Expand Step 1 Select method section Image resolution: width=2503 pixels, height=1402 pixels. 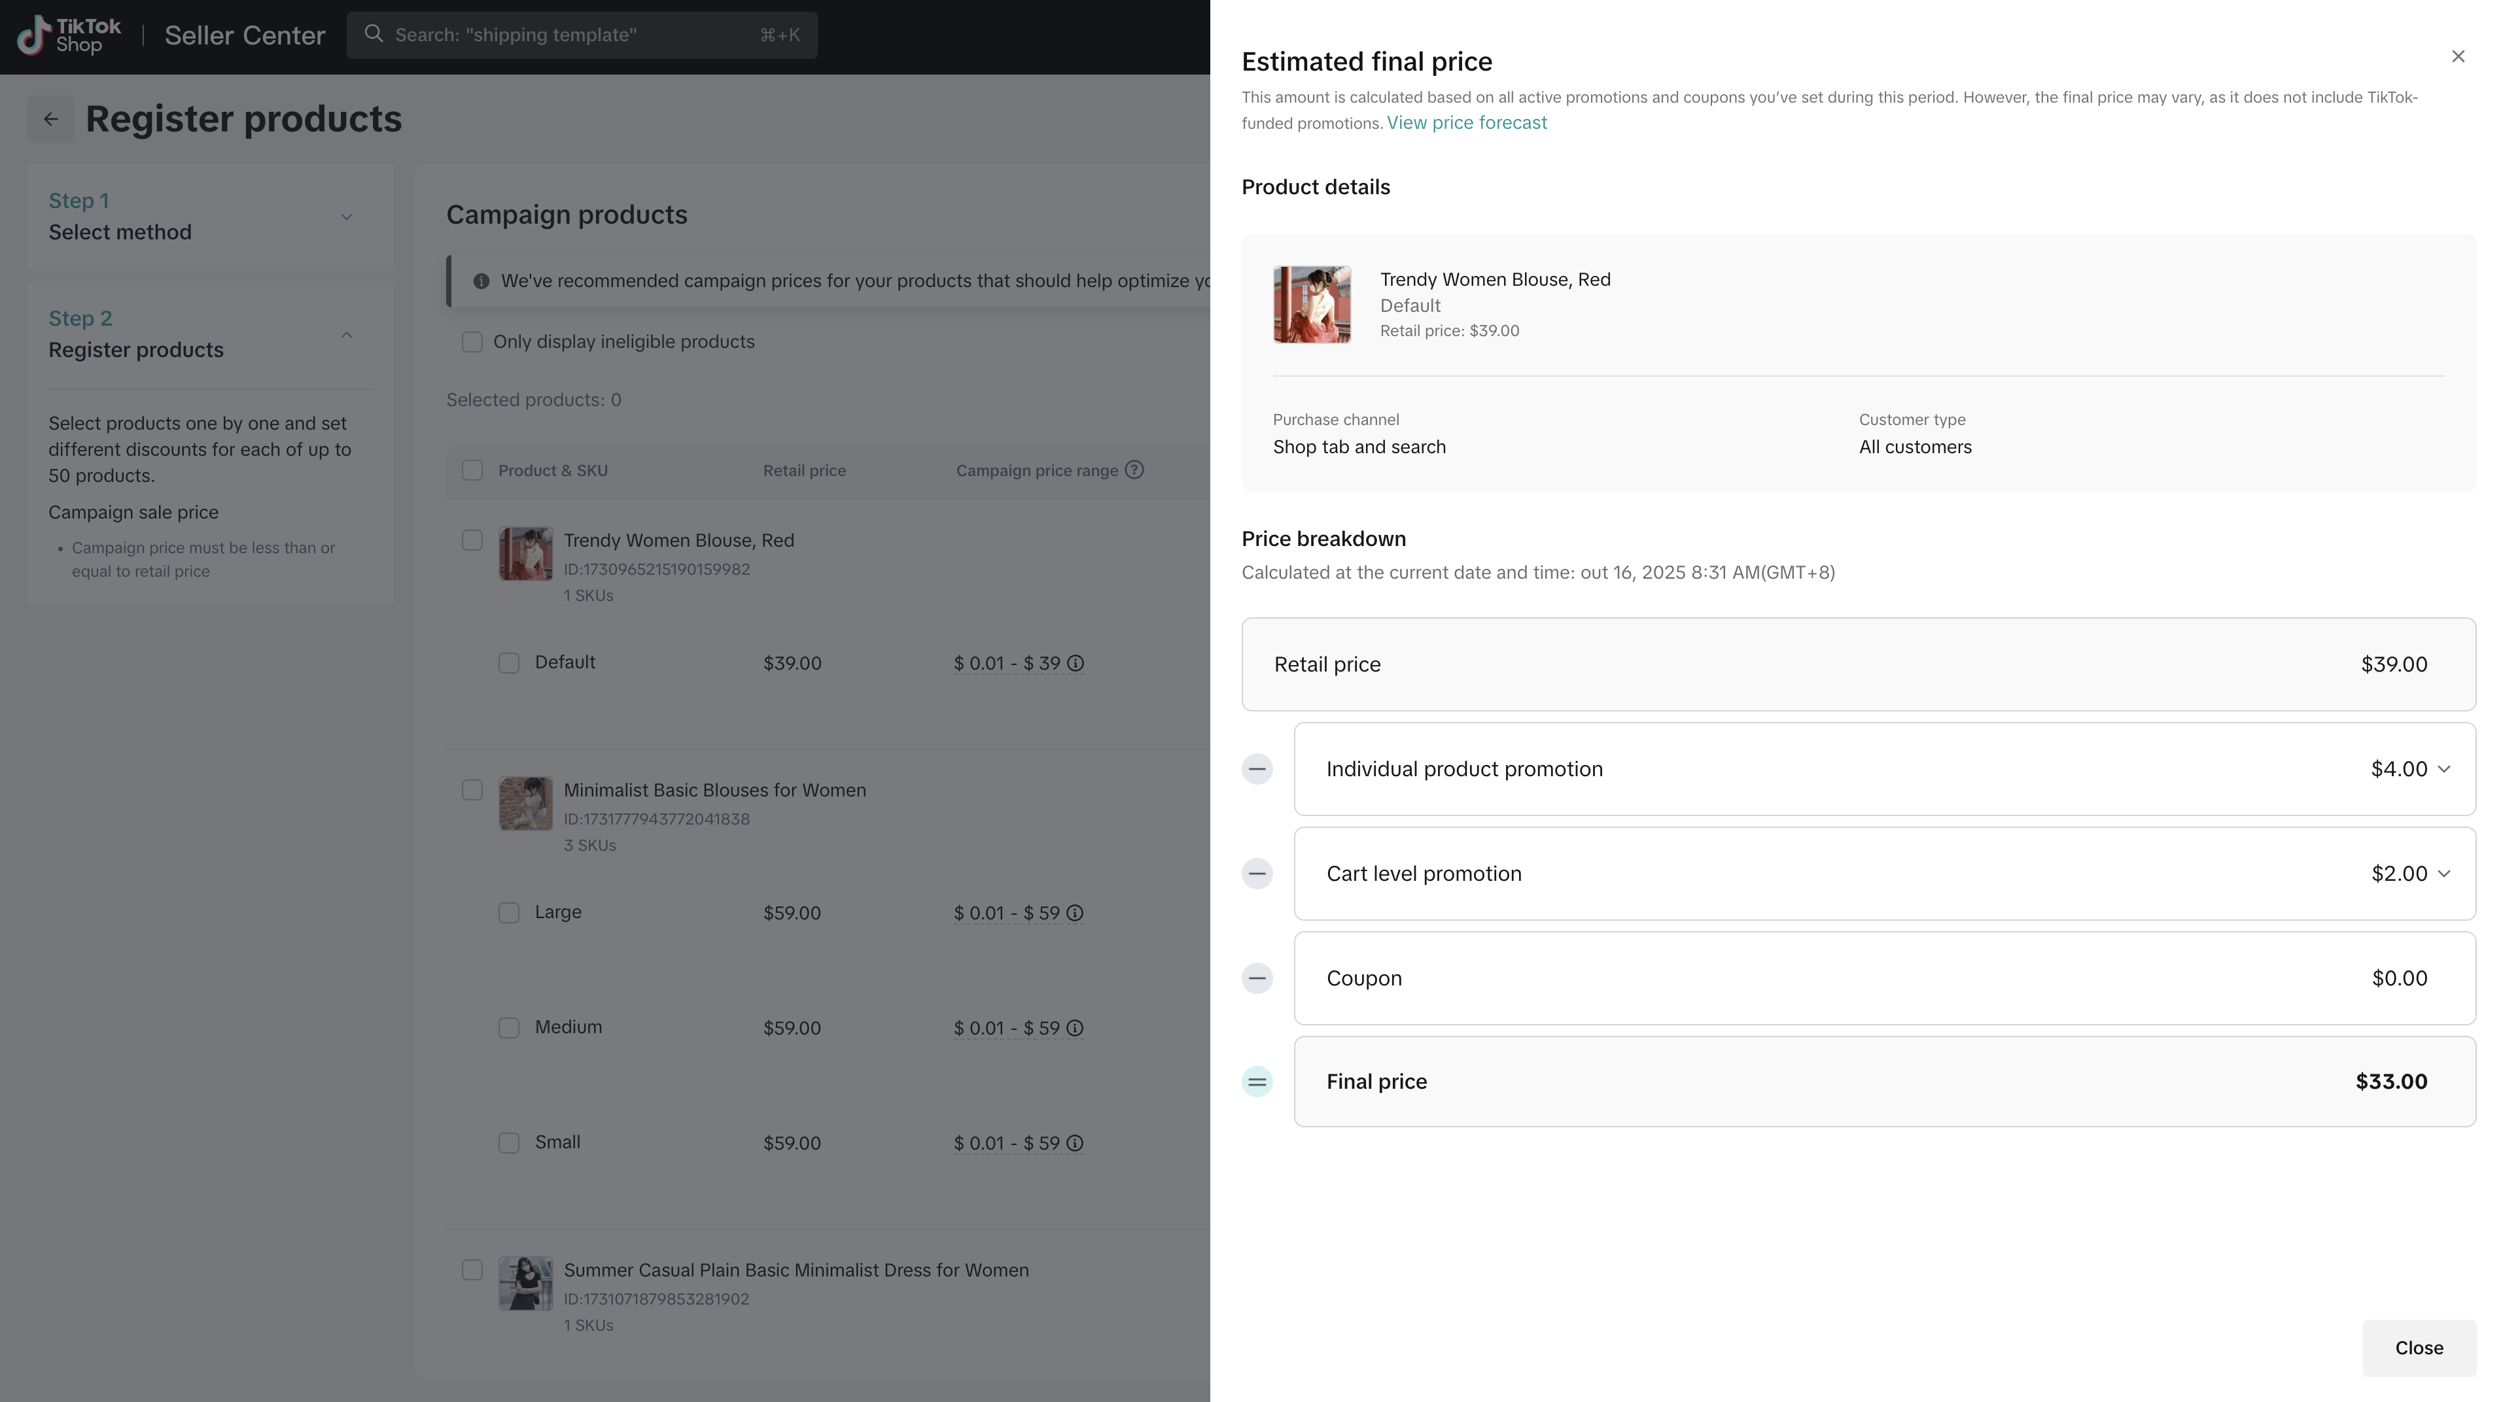[x=347, y=216]
